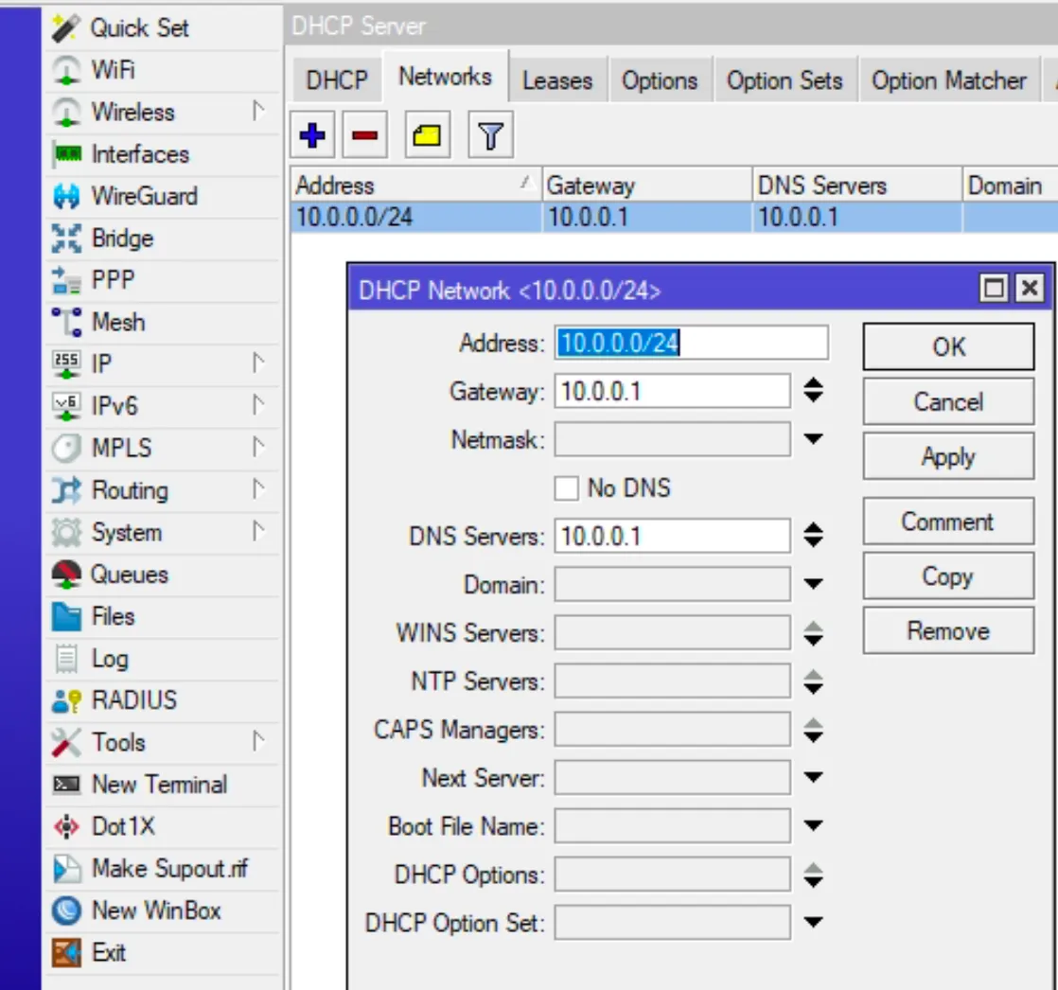Click the Gateway field up/down arrows
Screen dimensions: 1058x990
(x=814, y=391)
